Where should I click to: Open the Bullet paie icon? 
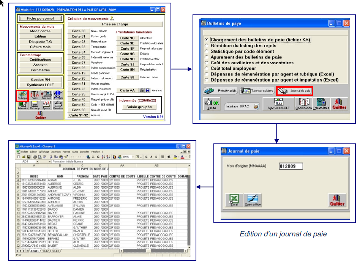point(22,95)
